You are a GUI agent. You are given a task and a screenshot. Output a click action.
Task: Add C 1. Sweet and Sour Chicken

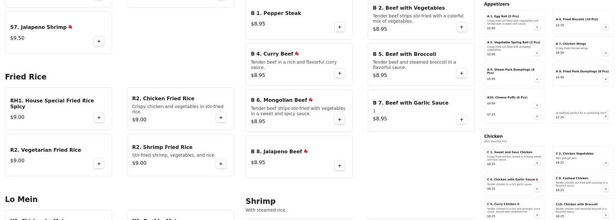537,163
